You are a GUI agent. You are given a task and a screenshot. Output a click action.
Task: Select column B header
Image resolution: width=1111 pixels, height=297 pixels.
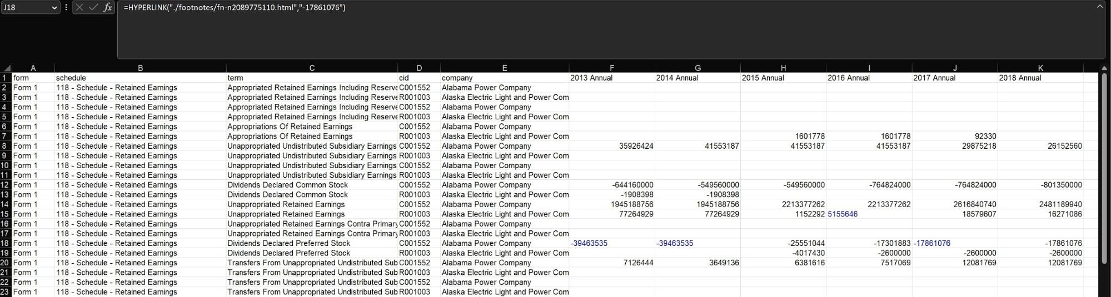[x=140, y=68]
